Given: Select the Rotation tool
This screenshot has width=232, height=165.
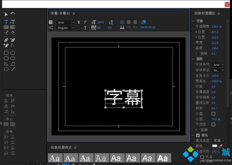Looking at the screenshot, I should pos(12,14).
